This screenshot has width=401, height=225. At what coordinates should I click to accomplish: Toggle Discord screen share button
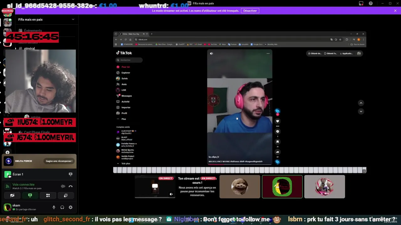pos(30,195)
